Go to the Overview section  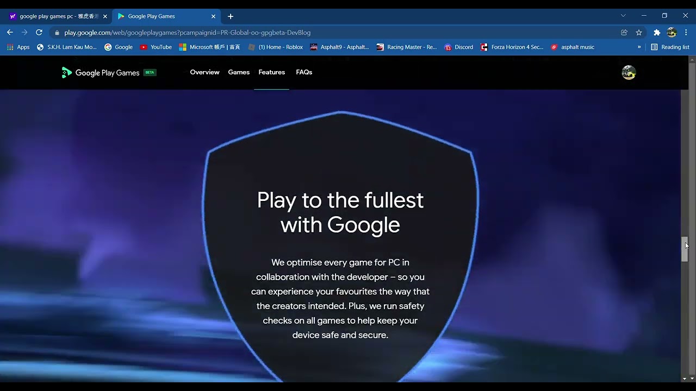pos(204,72)
